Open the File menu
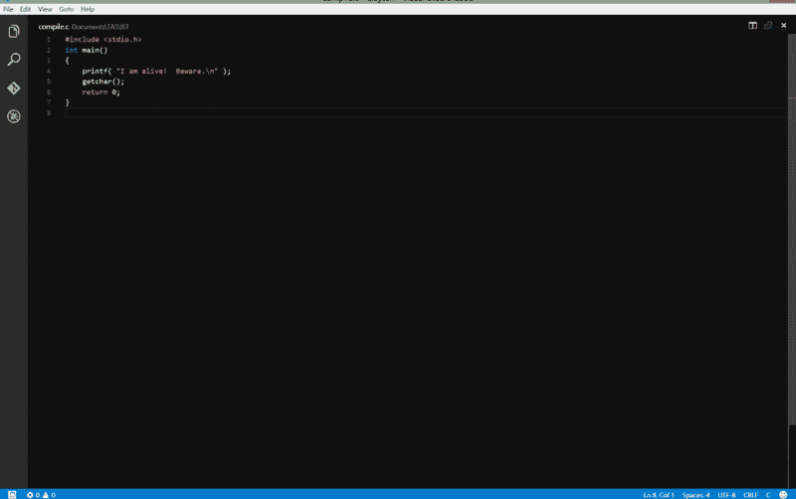 click(8, 9)
